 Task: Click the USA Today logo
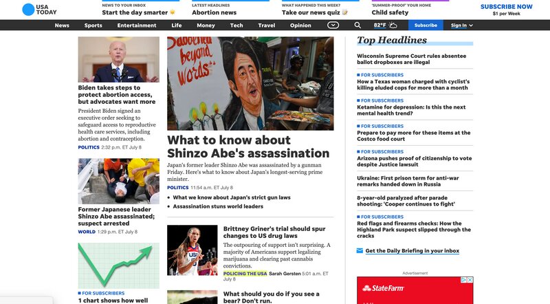click(39, 10)
